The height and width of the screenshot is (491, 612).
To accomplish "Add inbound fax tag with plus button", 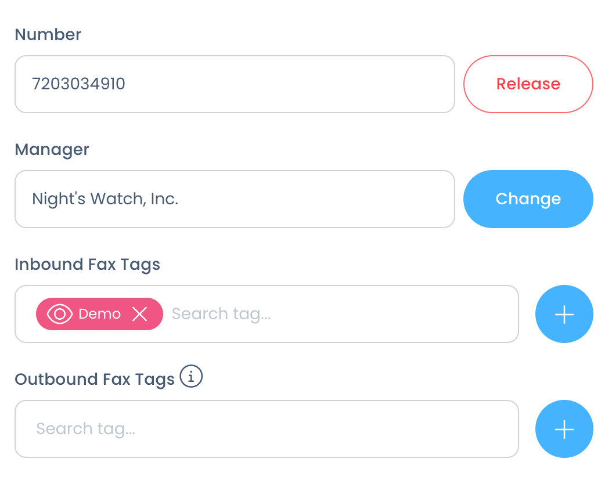I will 564,314.
